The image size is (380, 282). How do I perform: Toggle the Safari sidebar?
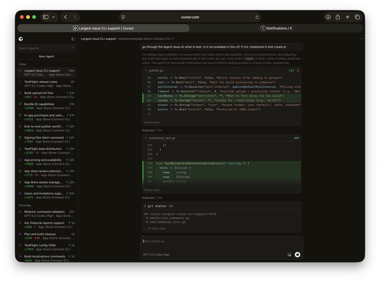pyautogui.click(x=46, y=17)
